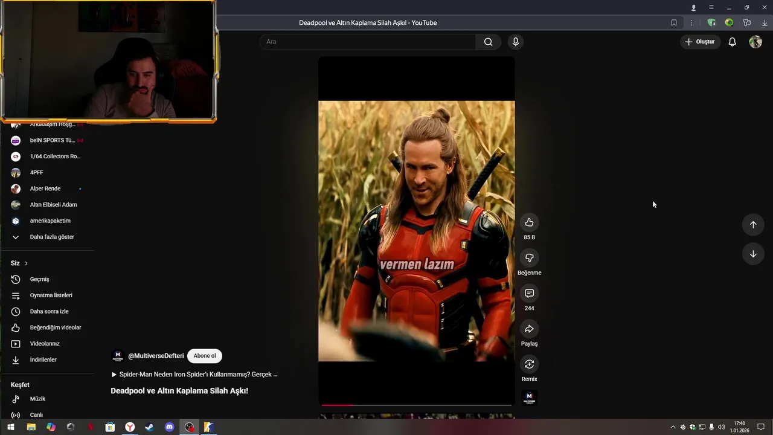The width and height of the screenshot is (773, 435).
Task: Open the Siz section chevron
Action: coord(26,263)
